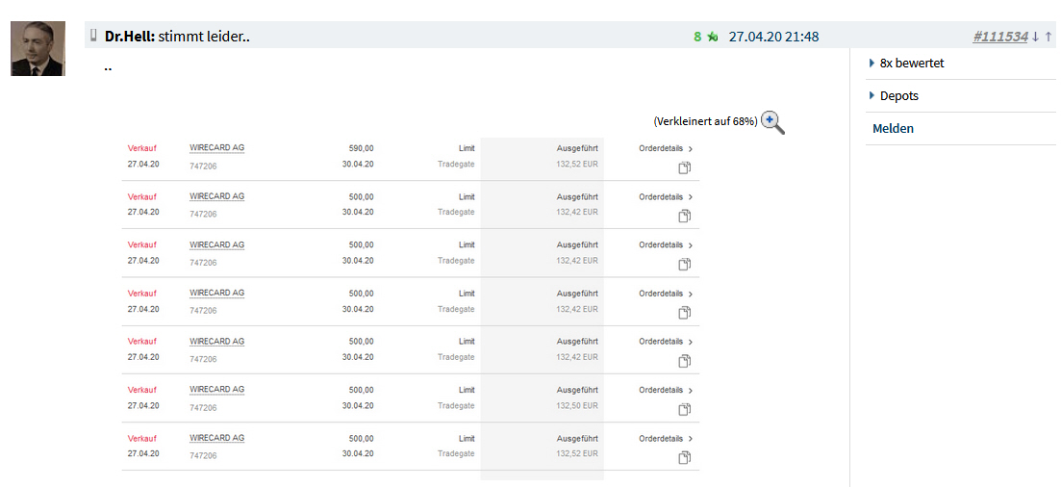Click the post title "stimmt leider.."
This screenshot has width=1061, height=487.
[204, 37]
